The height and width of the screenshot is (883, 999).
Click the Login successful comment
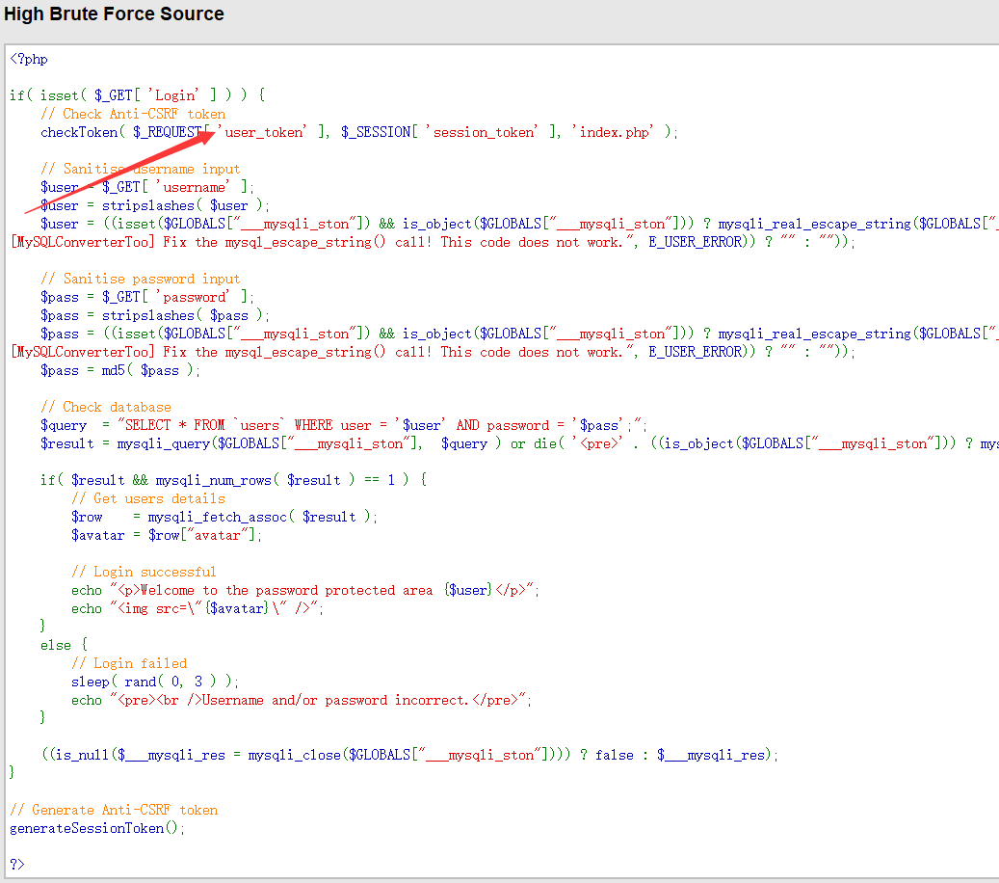click(x=145, y=572)
